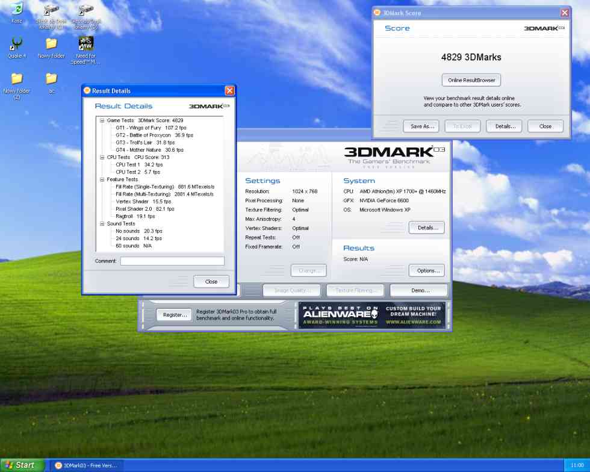Screen dimensions: 590x472
Task: Click the 1024 x 768 resolution value
Action: tap(305, 191)
